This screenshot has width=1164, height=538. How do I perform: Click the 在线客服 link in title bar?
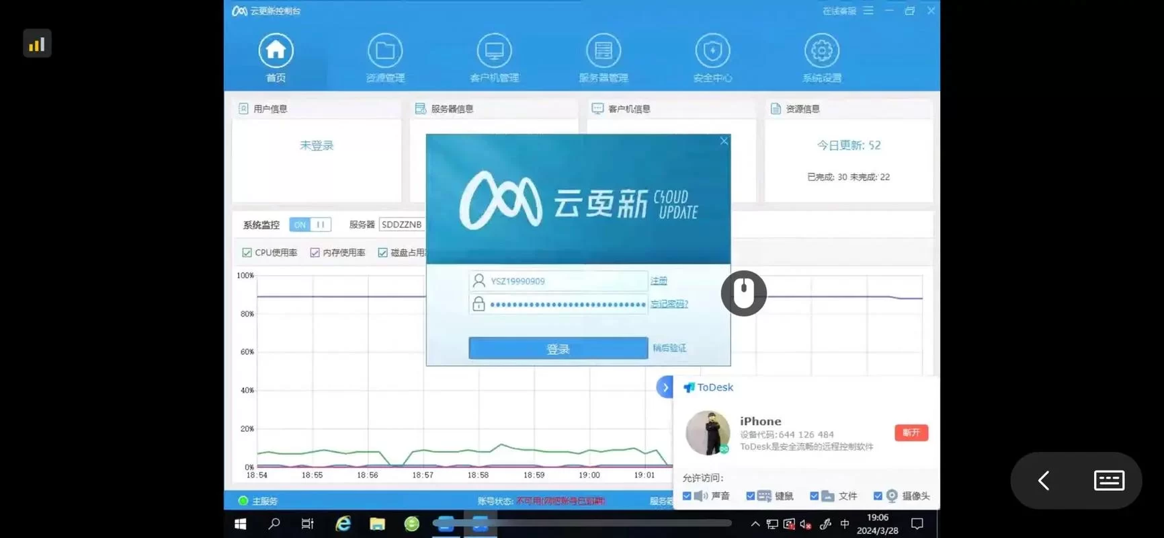(839, 11)
